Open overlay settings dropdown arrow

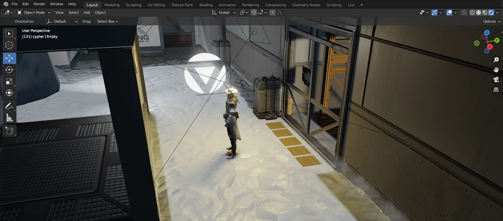[455, 13]
